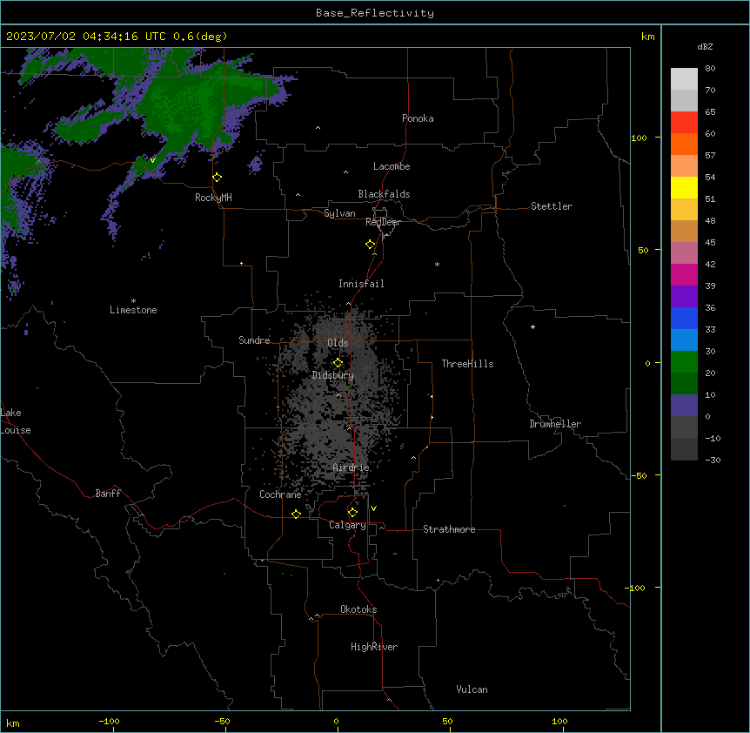Click the Blackfalds town label
This screenshot has height=733, width=750.
(x=384, y=194)
